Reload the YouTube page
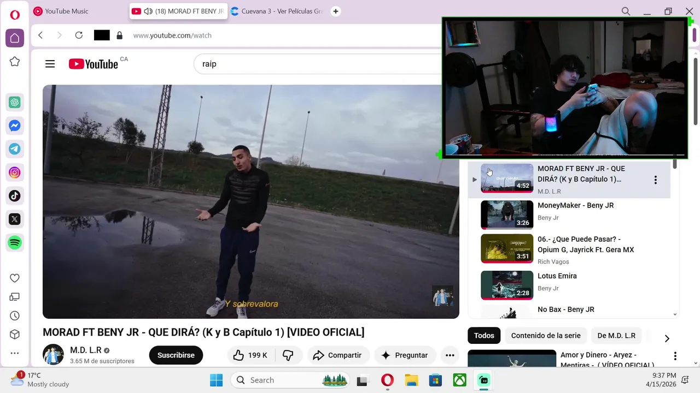Viewport: 700px width, 393px height. pyautogui.click(x=79, y=35)
